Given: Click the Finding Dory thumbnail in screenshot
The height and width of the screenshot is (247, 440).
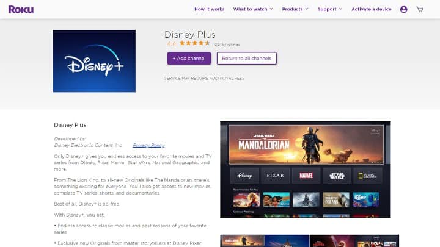Looking at the screenshot, I should point(365,199).
